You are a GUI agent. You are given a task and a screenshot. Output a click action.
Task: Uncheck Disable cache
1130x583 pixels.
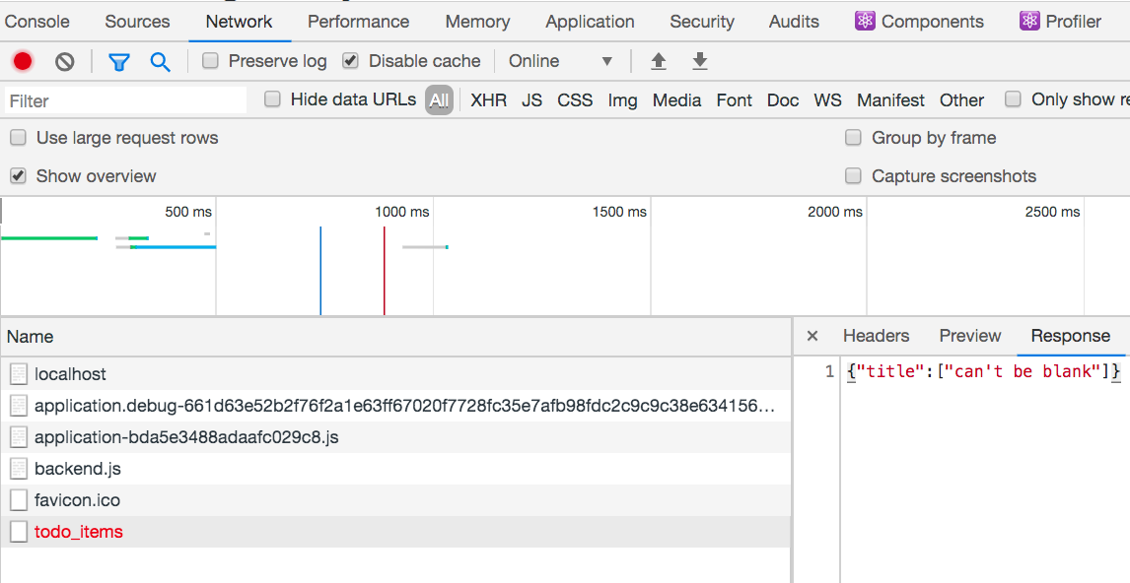pos(350,61)
